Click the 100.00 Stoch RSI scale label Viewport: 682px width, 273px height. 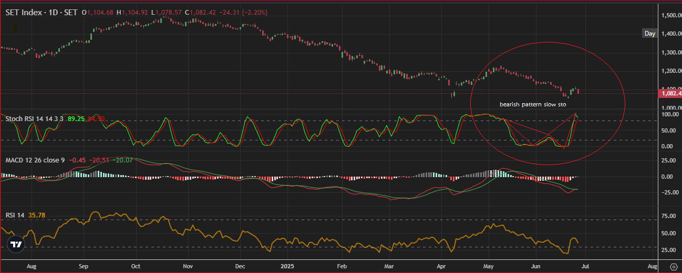pyautogui.click(x=670, y=114)
